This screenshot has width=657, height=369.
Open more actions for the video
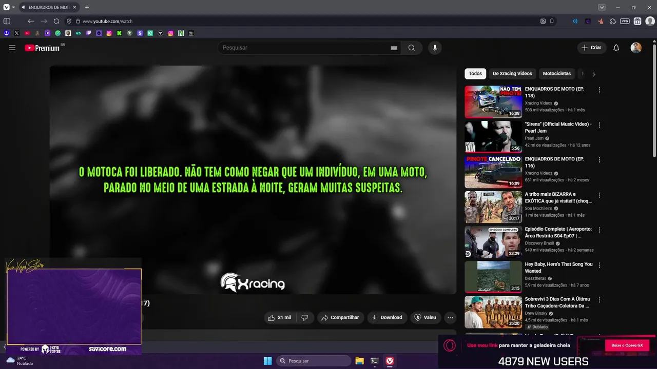coord(450,318)
